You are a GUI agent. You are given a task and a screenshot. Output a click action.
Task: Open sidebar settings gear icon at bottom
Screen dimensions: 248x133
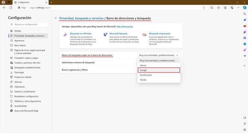pos(245,130)
